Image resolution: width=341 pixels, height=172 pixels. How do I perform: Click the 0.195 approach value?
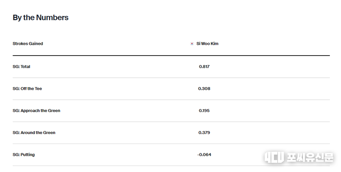pyautogui.click(x=204, y=111)
